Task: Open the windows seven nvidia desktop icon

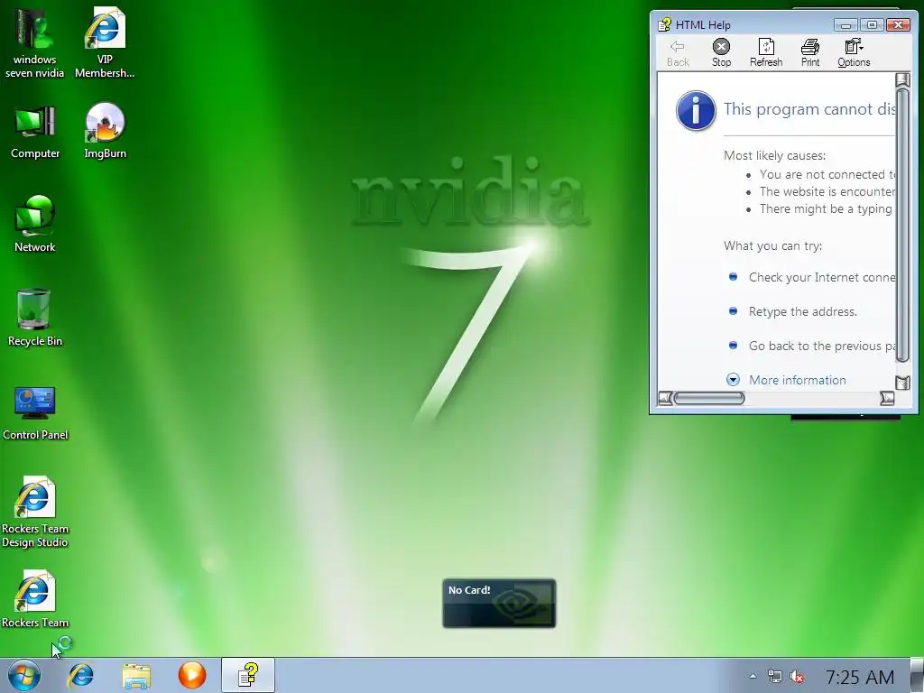Action: point(34,42)
